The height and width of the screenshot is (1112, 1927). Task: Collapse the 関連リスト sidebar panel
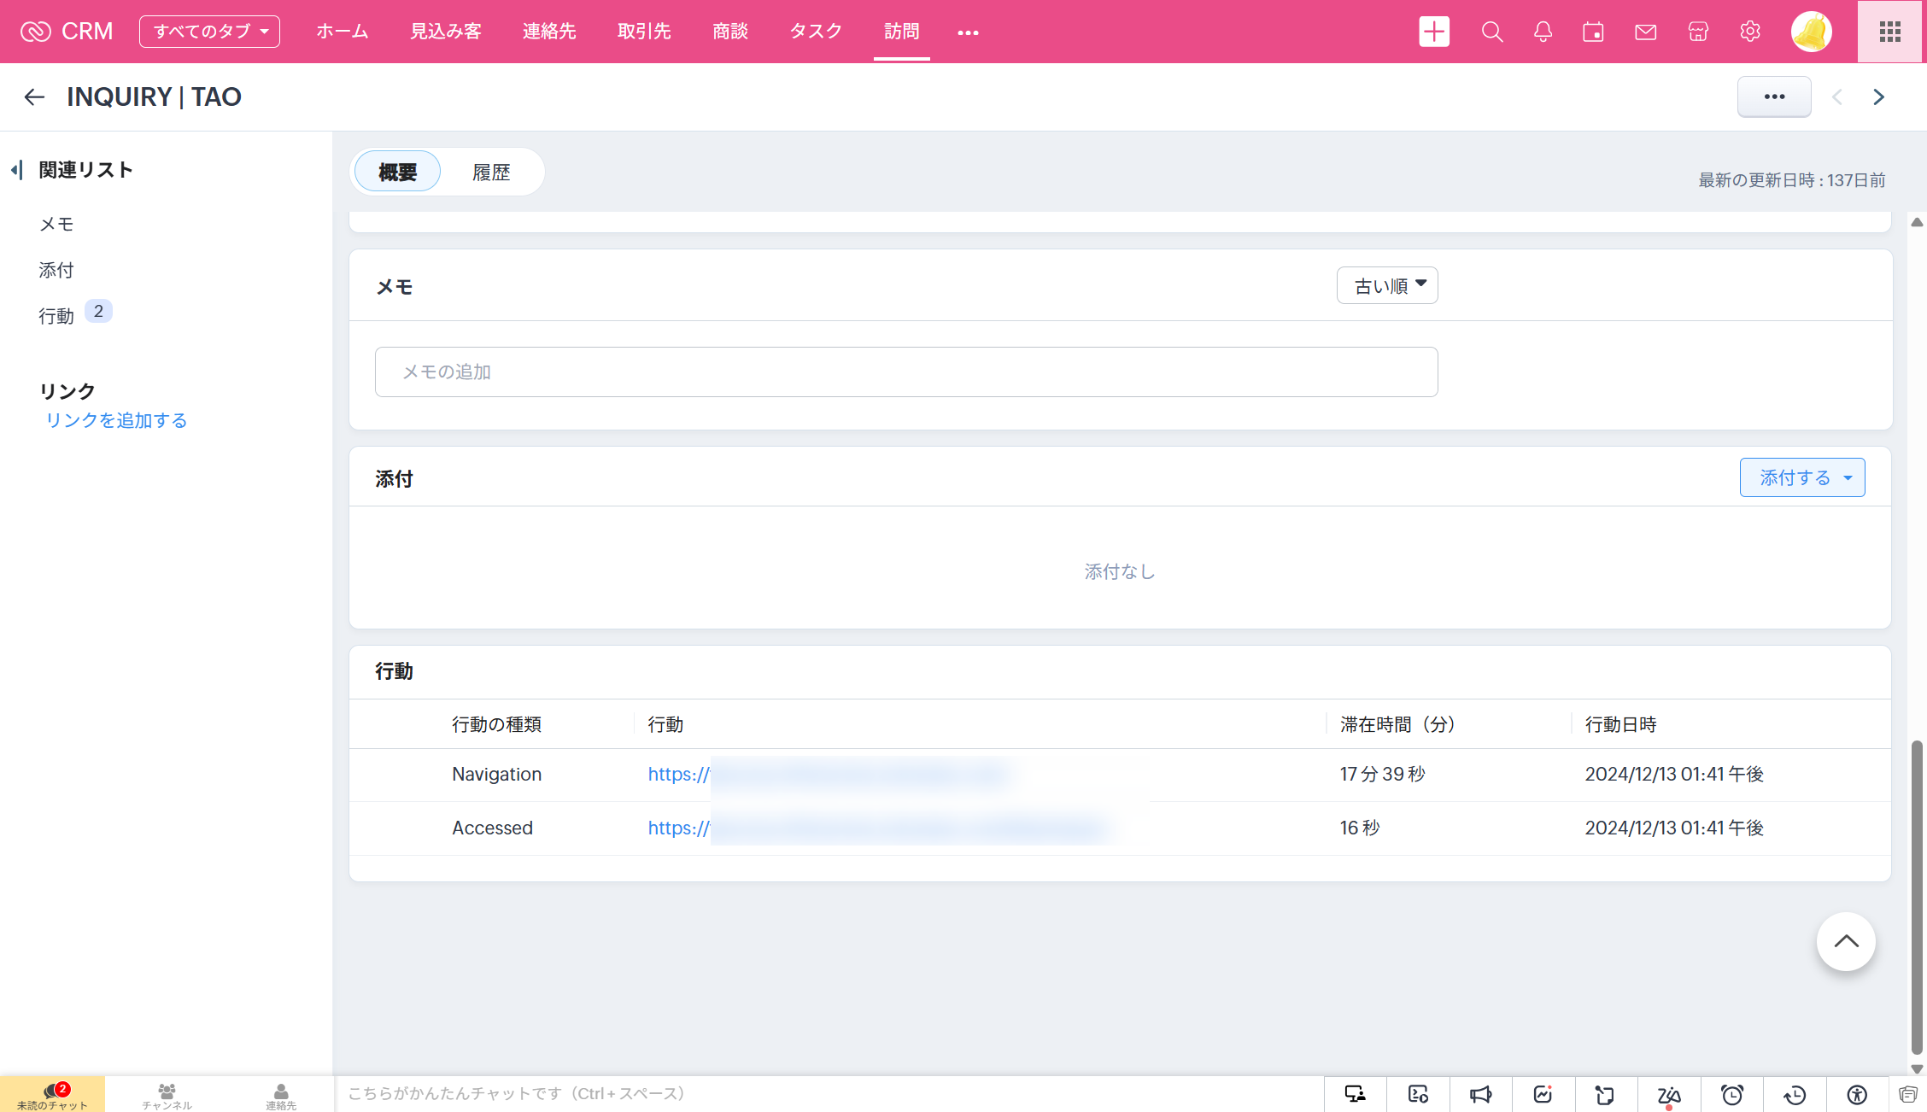click(16, 170)
